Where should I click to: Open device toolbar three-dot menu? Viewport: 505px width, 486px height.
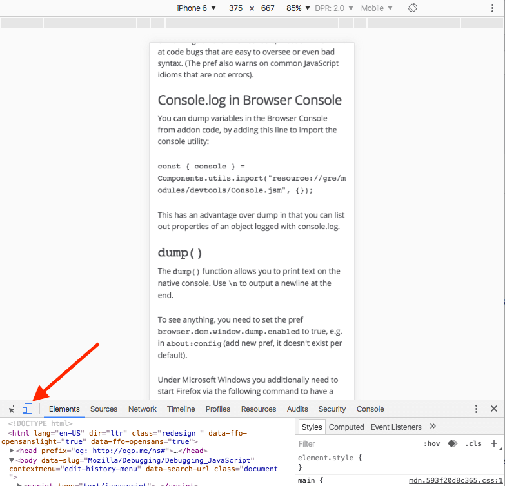[492, 8]
